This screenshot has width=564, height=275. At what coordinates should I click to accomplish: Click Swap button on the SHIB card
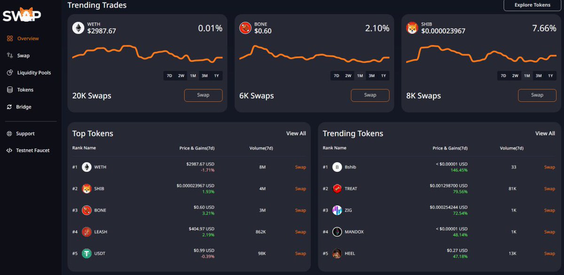537,95
